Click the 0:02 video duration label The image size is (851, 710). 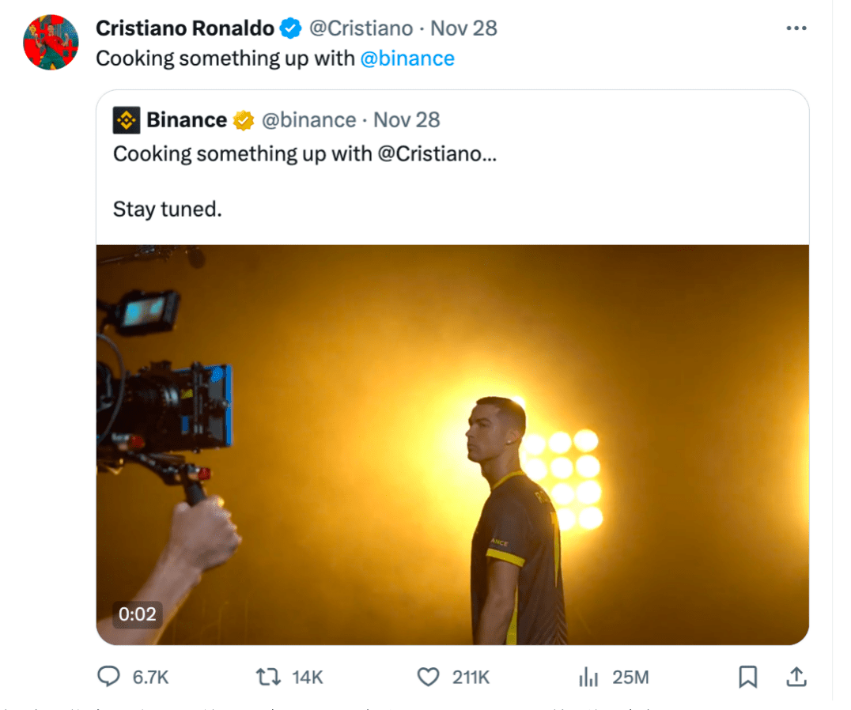pyautogui.click(x=137, y=614)
